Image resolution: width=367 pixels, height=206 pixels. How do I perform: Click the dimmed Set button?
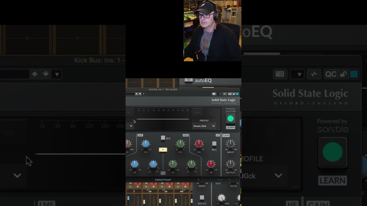click(128, 112)
